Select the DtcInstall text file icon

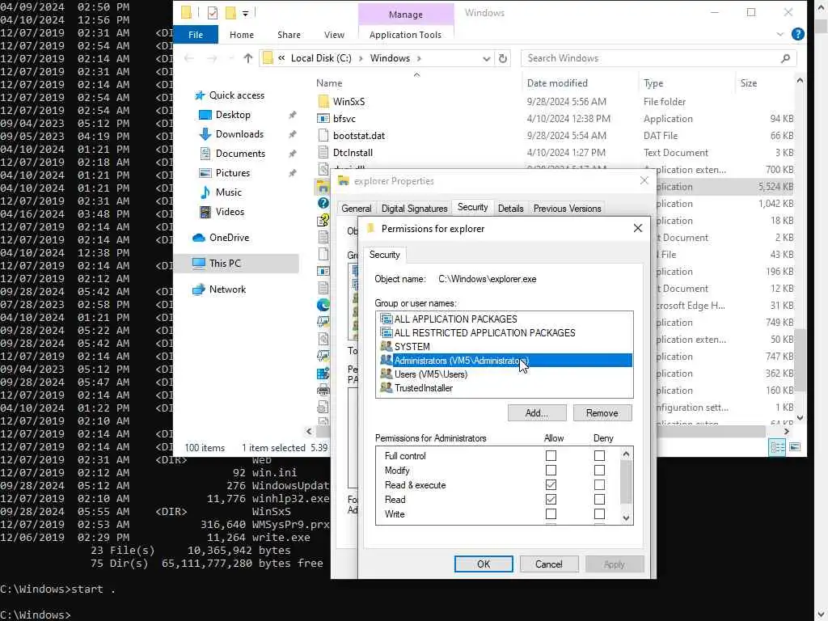(323, 153)
